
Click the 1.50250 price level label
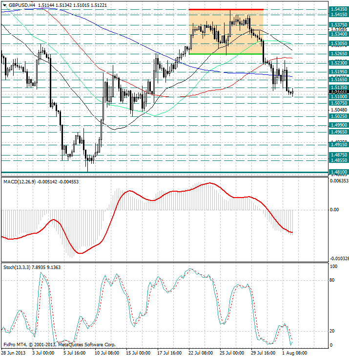point(339,116)
